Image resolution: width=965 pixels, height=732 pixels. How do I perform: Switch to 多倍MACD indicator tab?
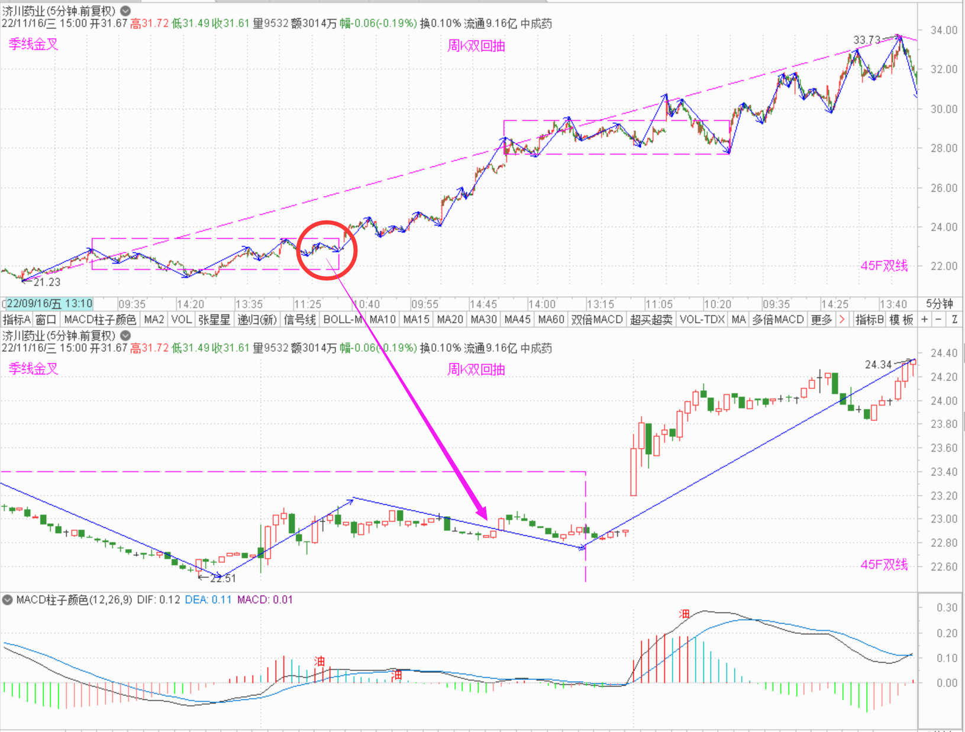777,320
